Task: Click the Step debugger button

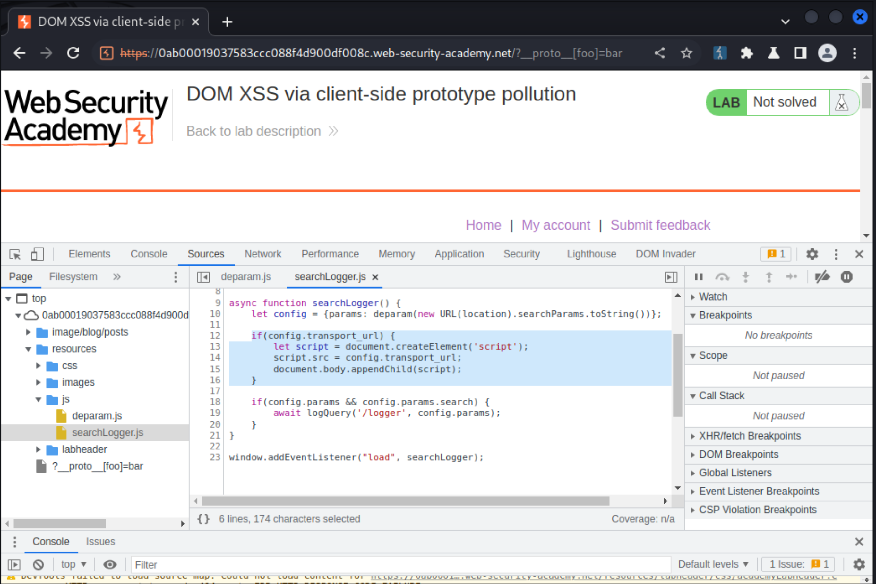Action: click(792, 276)
